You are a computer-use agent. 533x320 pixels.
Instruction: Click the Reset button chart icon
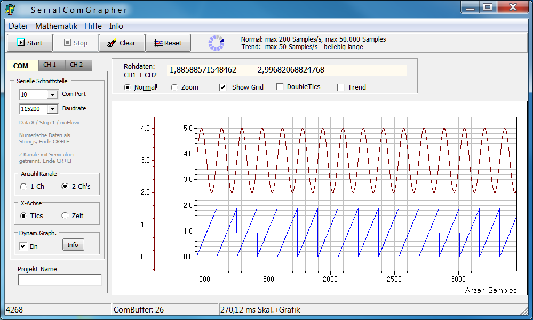tap(158, 43)
